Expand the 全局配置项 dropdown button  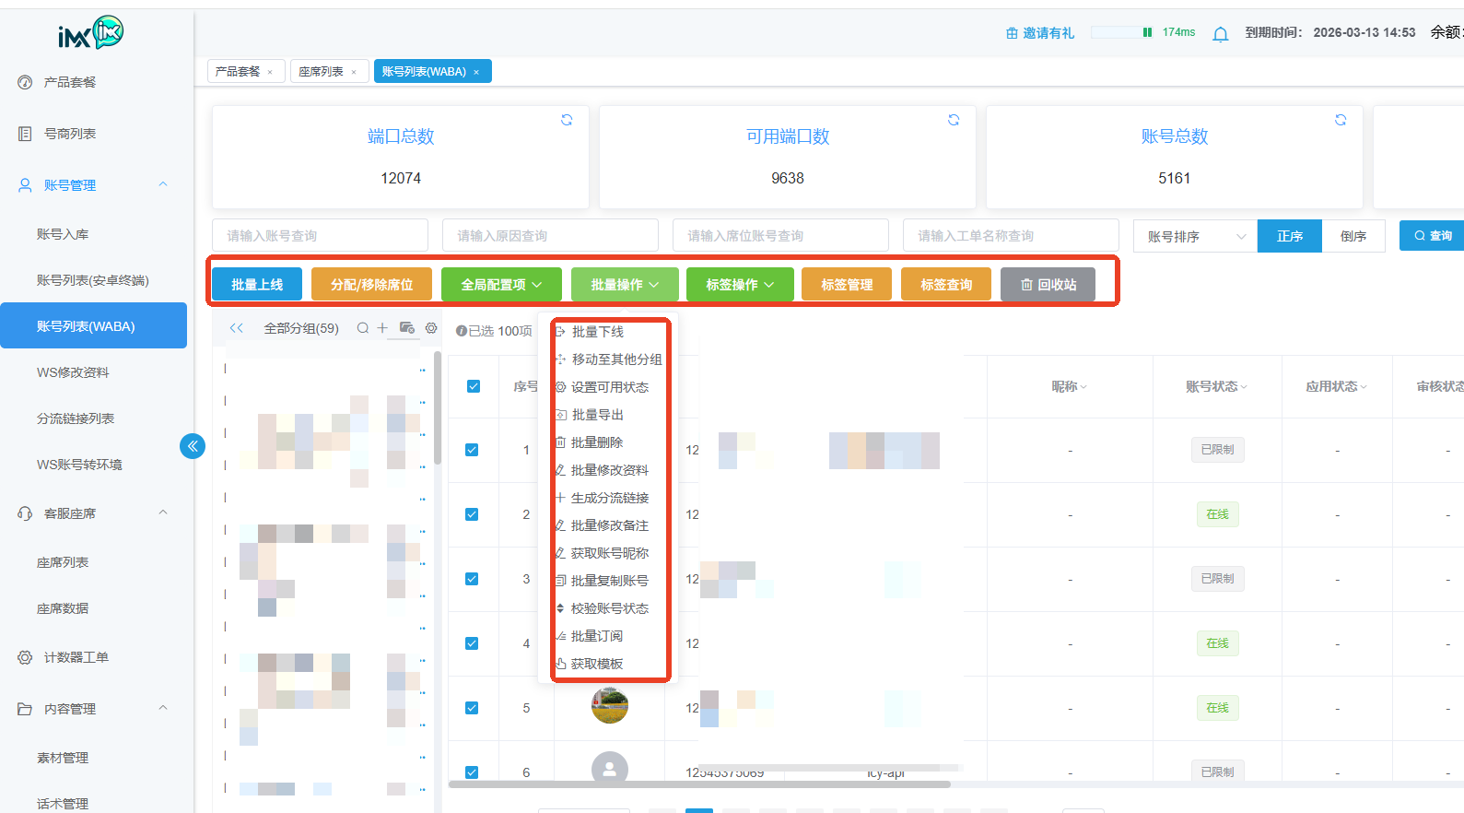[x=501, y=285]
